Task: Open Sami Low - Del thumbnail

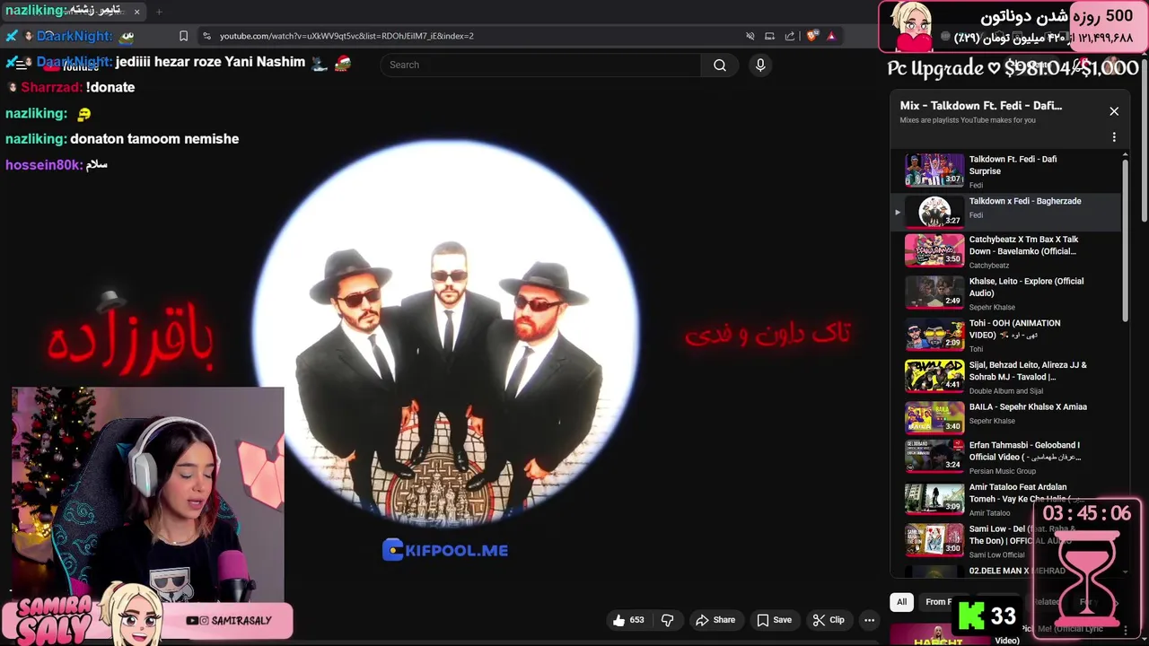Action: point(934,539)
